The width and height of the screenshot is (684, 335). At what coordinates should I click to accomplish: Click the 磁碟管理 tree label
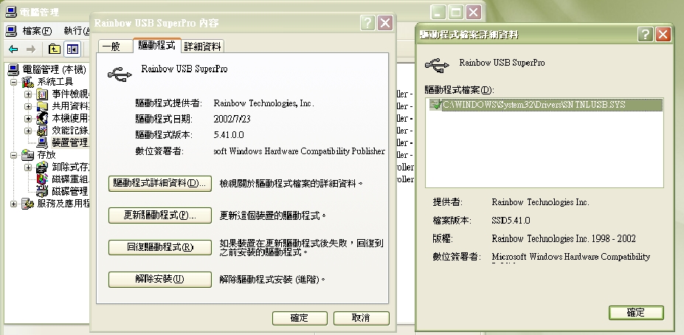click(x=70, y=191)
